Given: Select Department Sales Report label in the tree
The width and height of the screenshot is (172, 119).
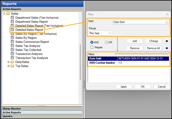Looking at the screenshot, I should click(x=32, y=22).
